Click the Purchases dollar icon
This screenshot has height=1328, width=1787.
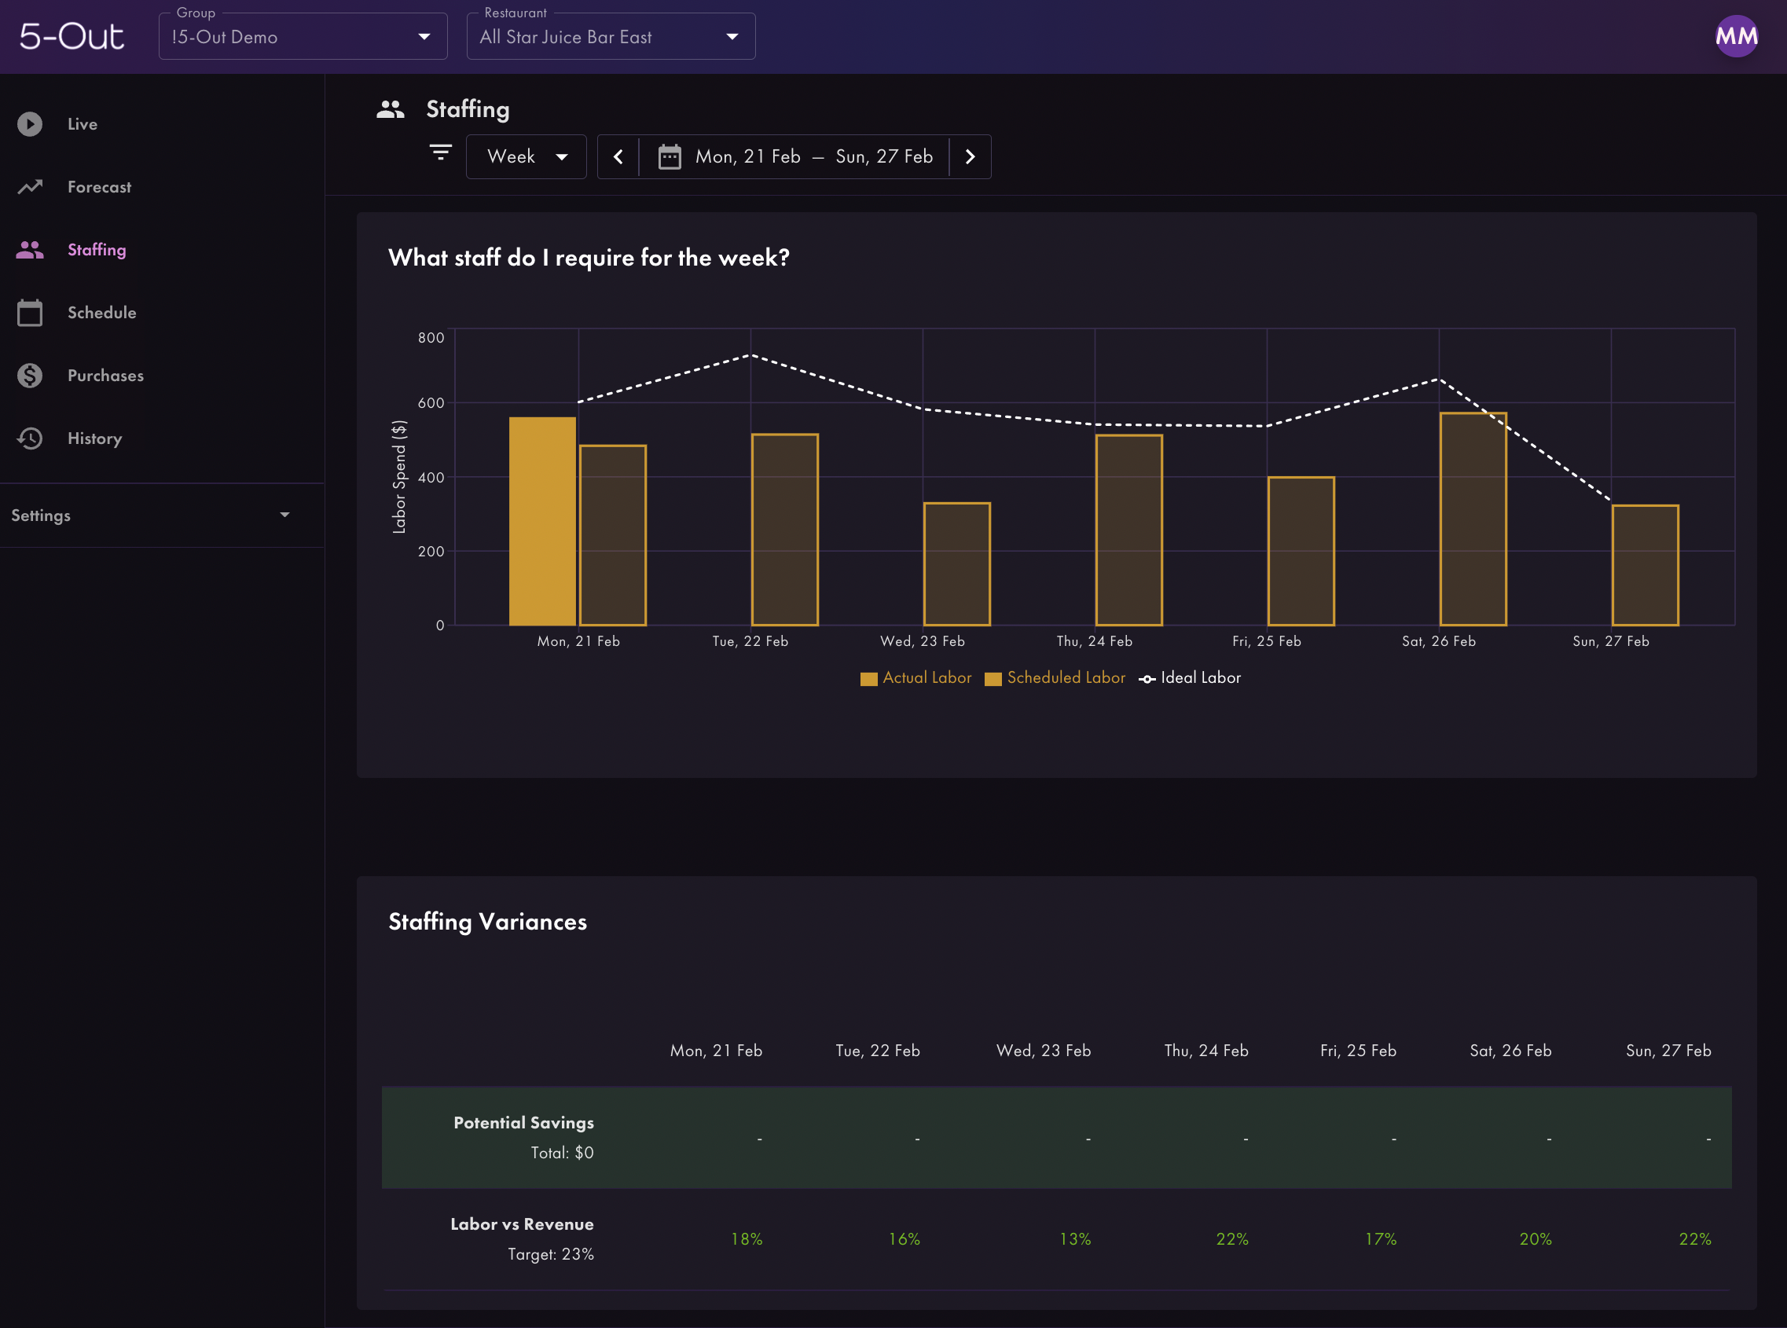(x=30, y=376)
